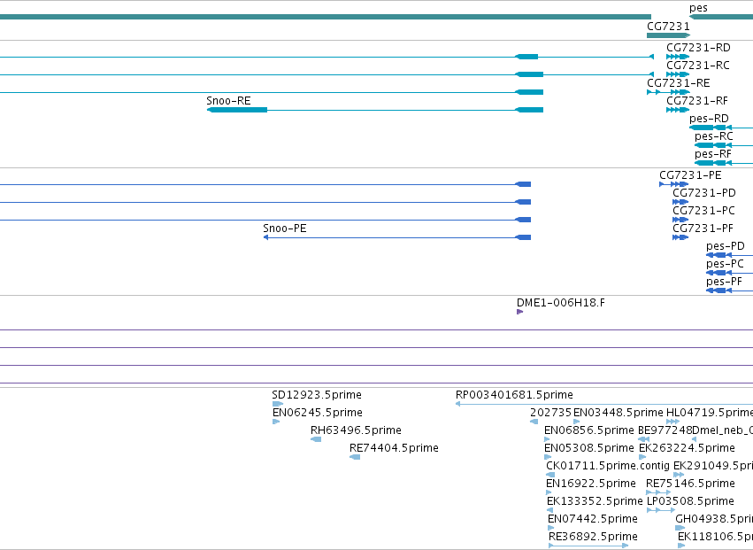Image resolution: width=753 pixels, height=550 pixels.
Task: Click the HL04719.5prime EST label
Action: point(710,413)
